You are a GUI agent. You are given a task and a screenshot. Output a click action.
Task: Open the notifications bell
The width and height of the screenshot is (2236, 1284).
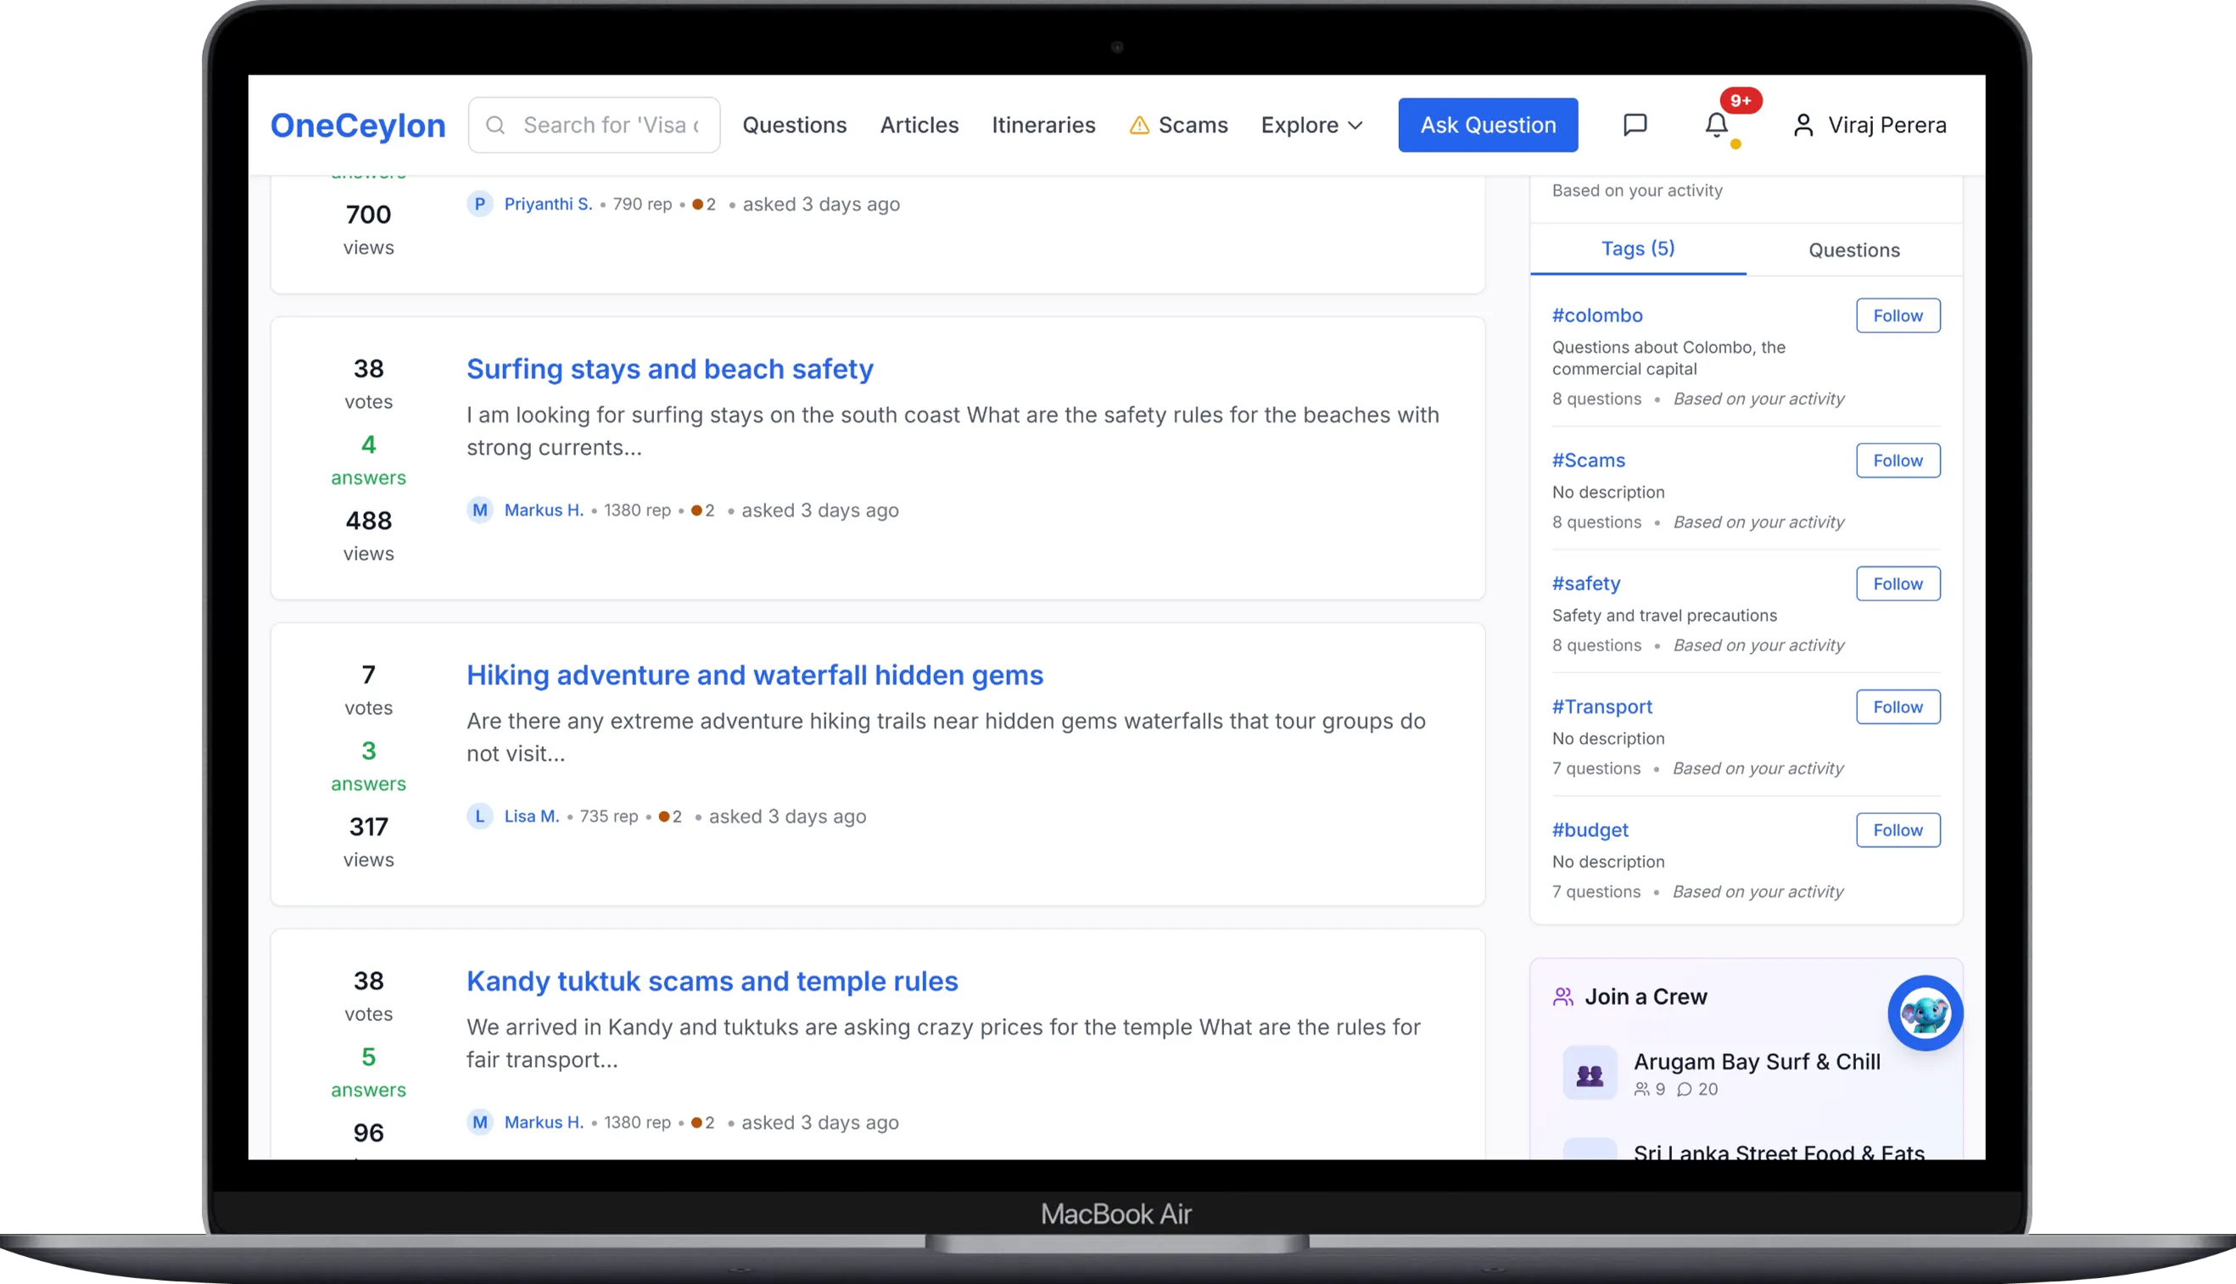point(1715,125)
